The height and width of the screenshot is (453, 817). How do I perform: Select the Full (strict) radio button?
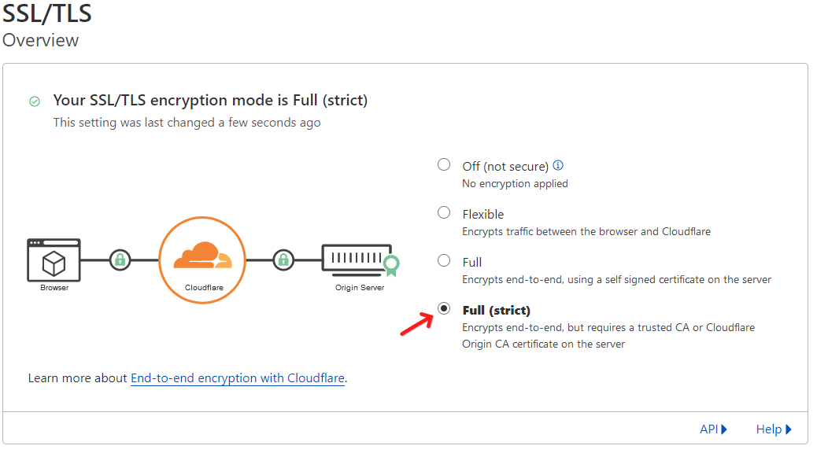pos(444,308)
